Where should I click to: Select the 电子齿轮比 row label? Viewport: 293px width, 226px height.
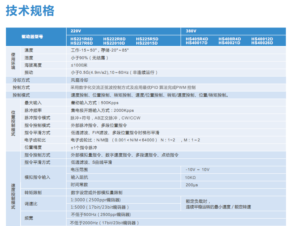(35, 140)
